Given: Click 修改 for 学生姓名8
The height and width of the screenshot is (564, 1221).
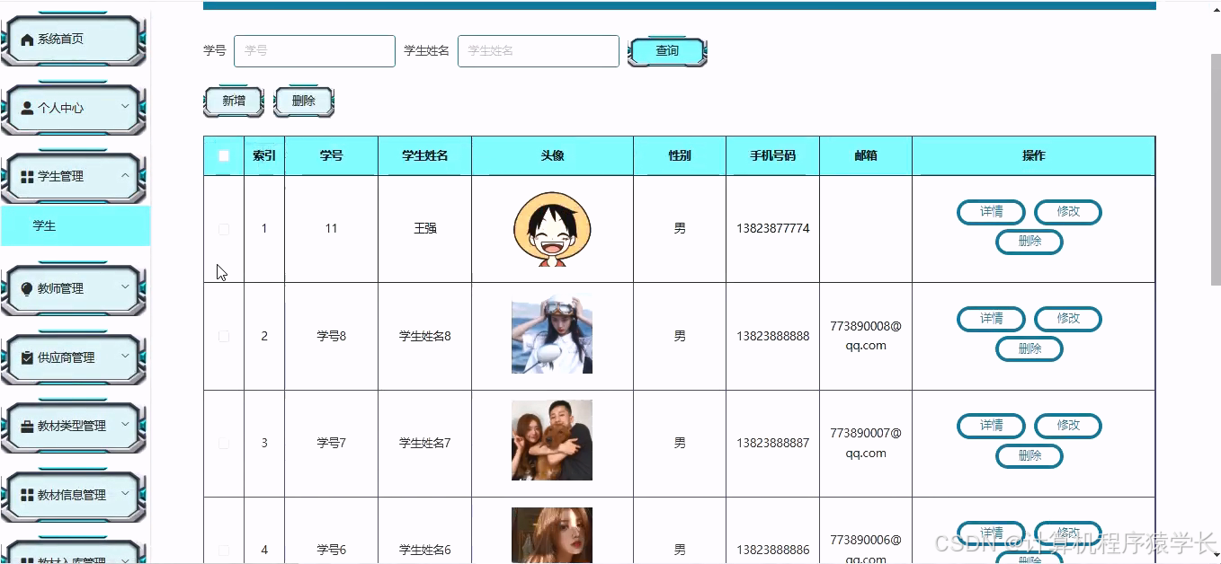Looking at the screenshot, I should coord(1068,319).
